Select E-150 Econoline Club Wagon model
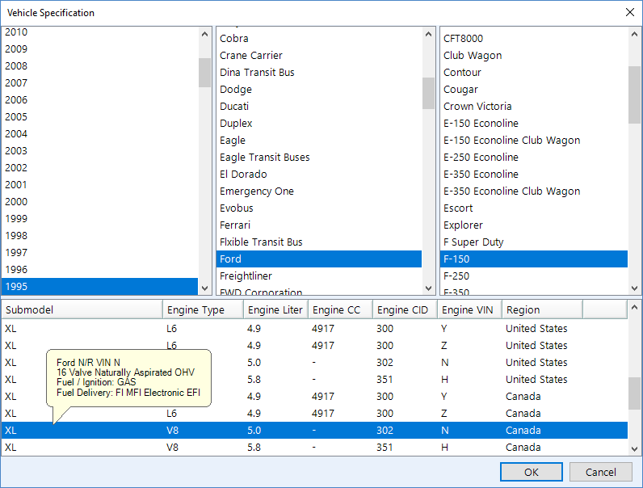The width and height of the screenshot is (643, 488). [534, 141]
